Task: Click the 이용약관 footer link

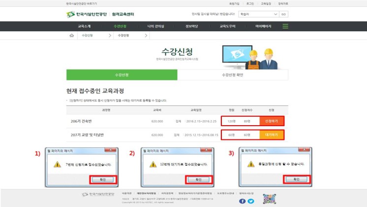Action: coord(126,193)
